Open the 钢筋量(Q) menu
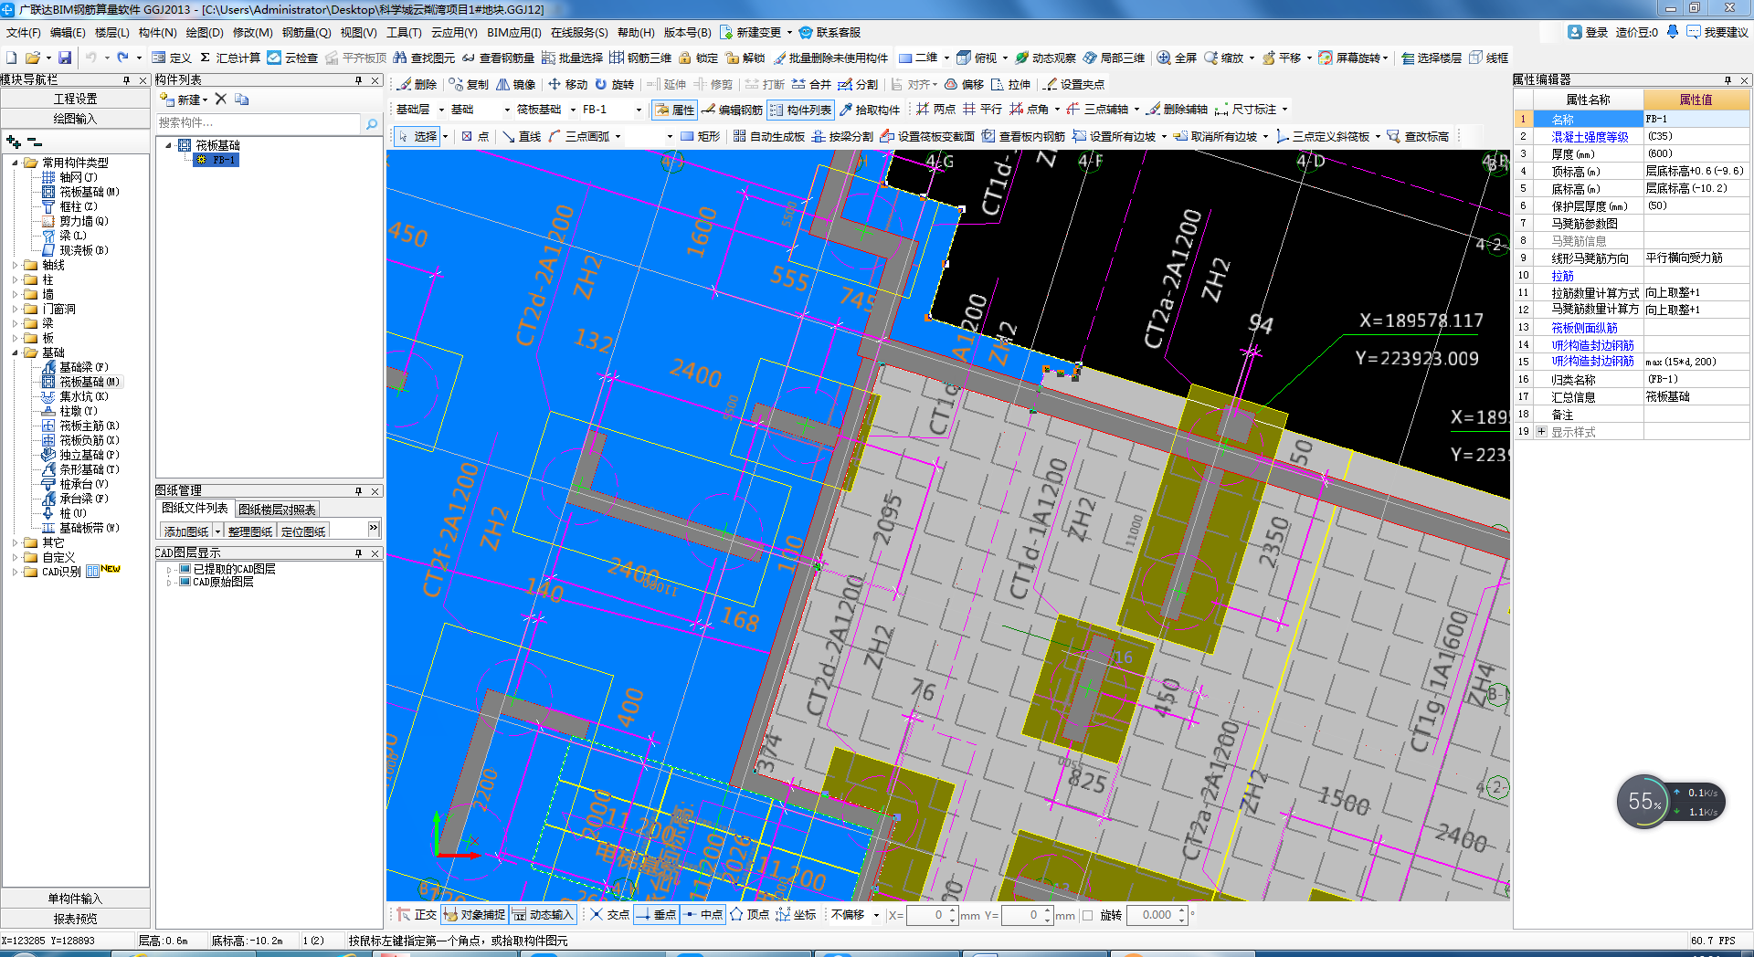Image resolution: width=1754 pixels, height=957 pixels. point(307,32)
